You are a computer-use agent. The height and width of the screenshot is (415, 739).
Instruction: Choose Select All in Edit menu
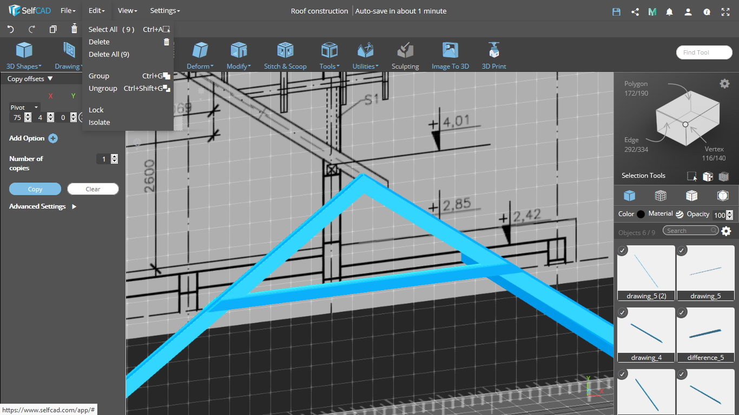point(128,29)
